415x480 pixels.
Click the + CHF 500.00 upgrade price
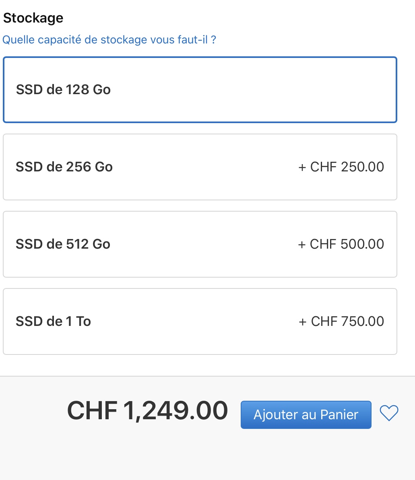(341, 244)
